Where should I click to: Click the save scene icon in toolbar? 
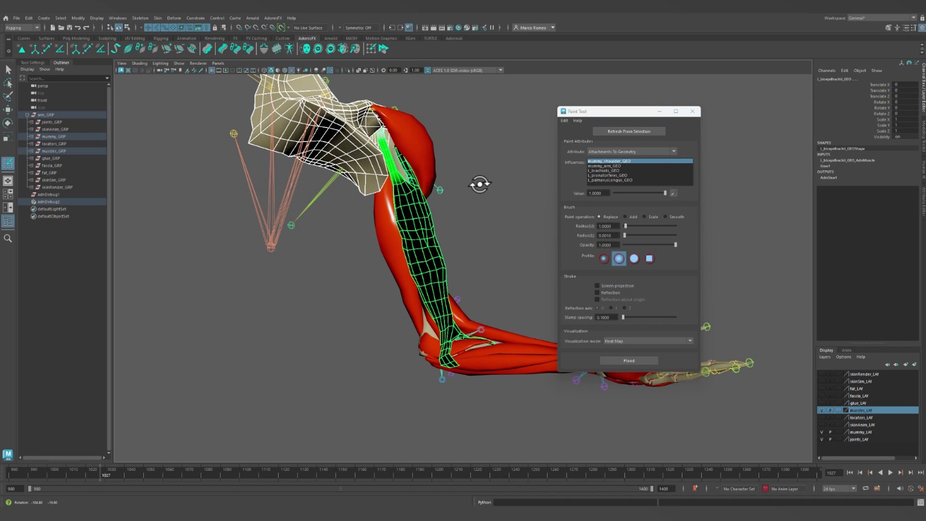click(70, 28)
